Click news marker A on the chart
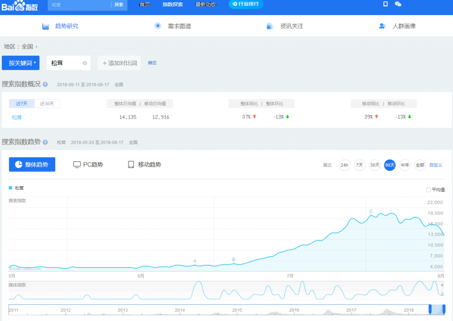Image resolution: width=453 pixels, height=321 pixels. 195,261
